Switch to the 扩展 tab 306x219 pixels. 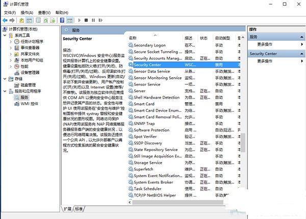(x=67, y=209)
